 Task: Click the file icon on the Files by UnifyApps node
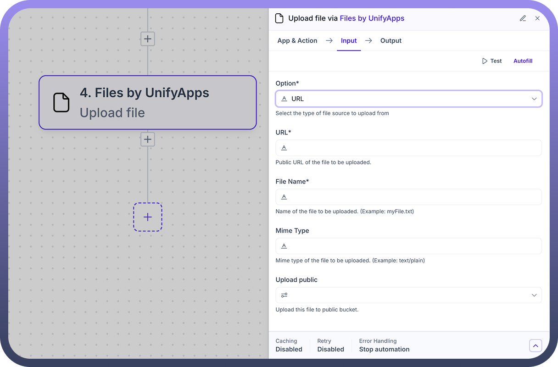[61, 102]
